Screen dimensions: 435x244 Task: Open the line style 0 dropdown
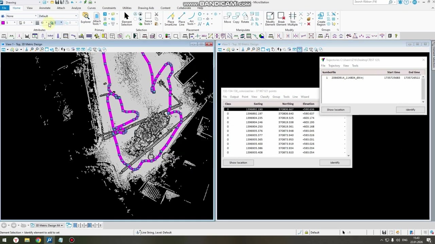(x=32, y=23)
